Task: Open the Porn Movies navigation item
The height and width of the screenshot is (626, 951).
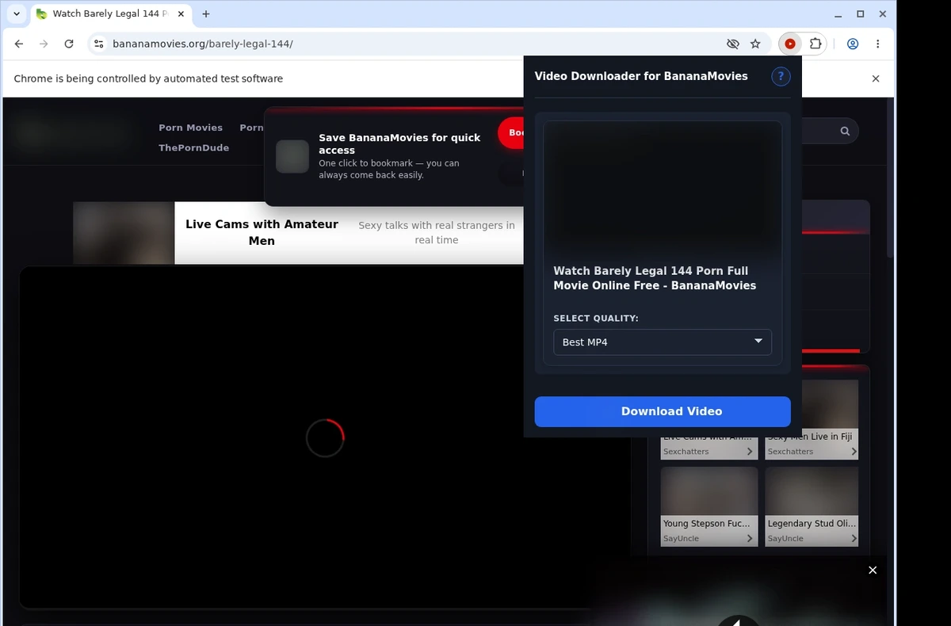Action: click(190, 128)
